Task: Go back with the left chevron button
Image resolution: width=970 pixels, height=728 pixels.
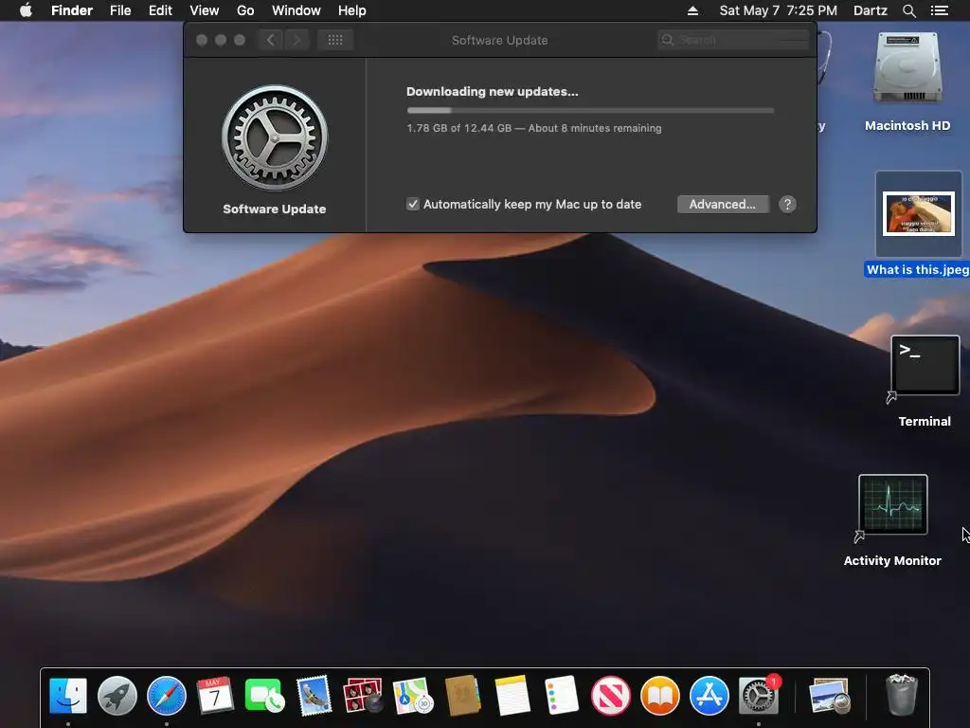Action: pyautogui.click(x=270, y=40)
